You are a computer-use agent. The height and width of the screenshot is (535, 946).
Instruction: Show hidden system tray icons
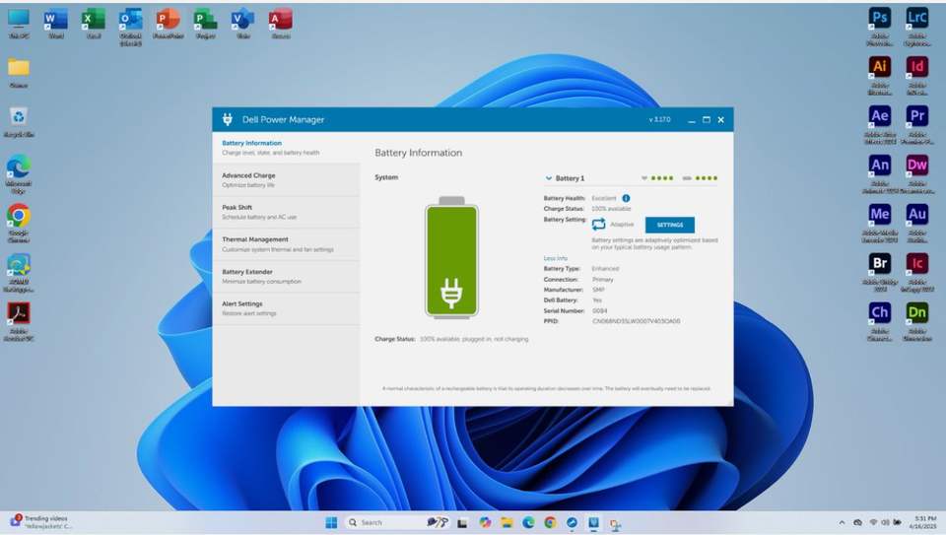(x=842, y=522)
